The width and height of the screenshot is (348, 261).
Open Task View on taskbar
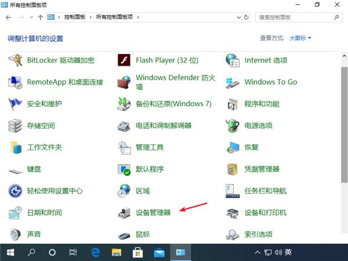tap(73, 252)
